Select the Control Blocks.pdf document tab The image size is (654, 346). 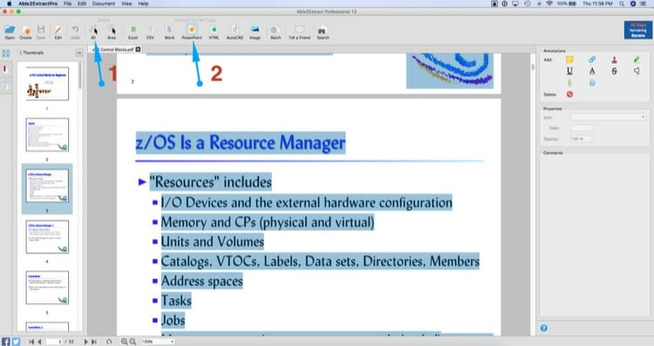(x=115, y=49)
